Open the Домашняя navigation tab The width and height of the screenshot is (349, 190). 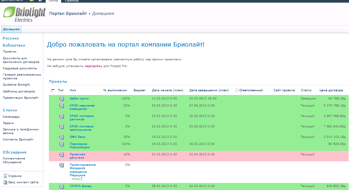pos(11,29)
